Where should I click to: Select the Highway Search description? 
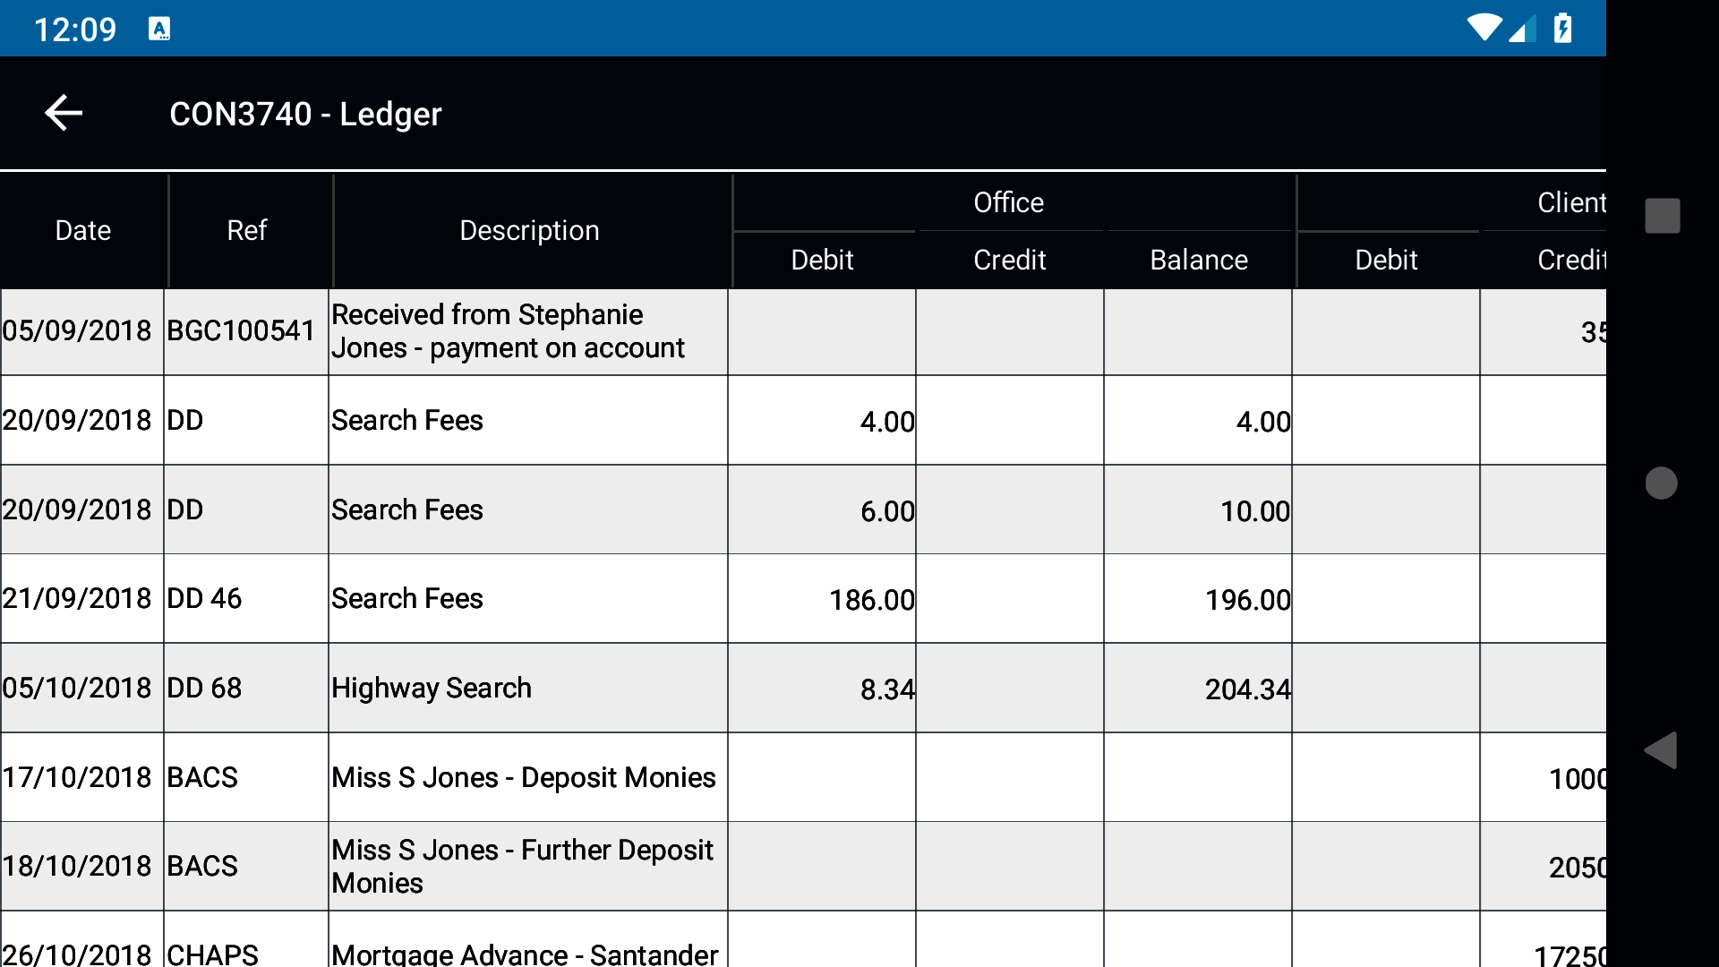coord(432,689)
